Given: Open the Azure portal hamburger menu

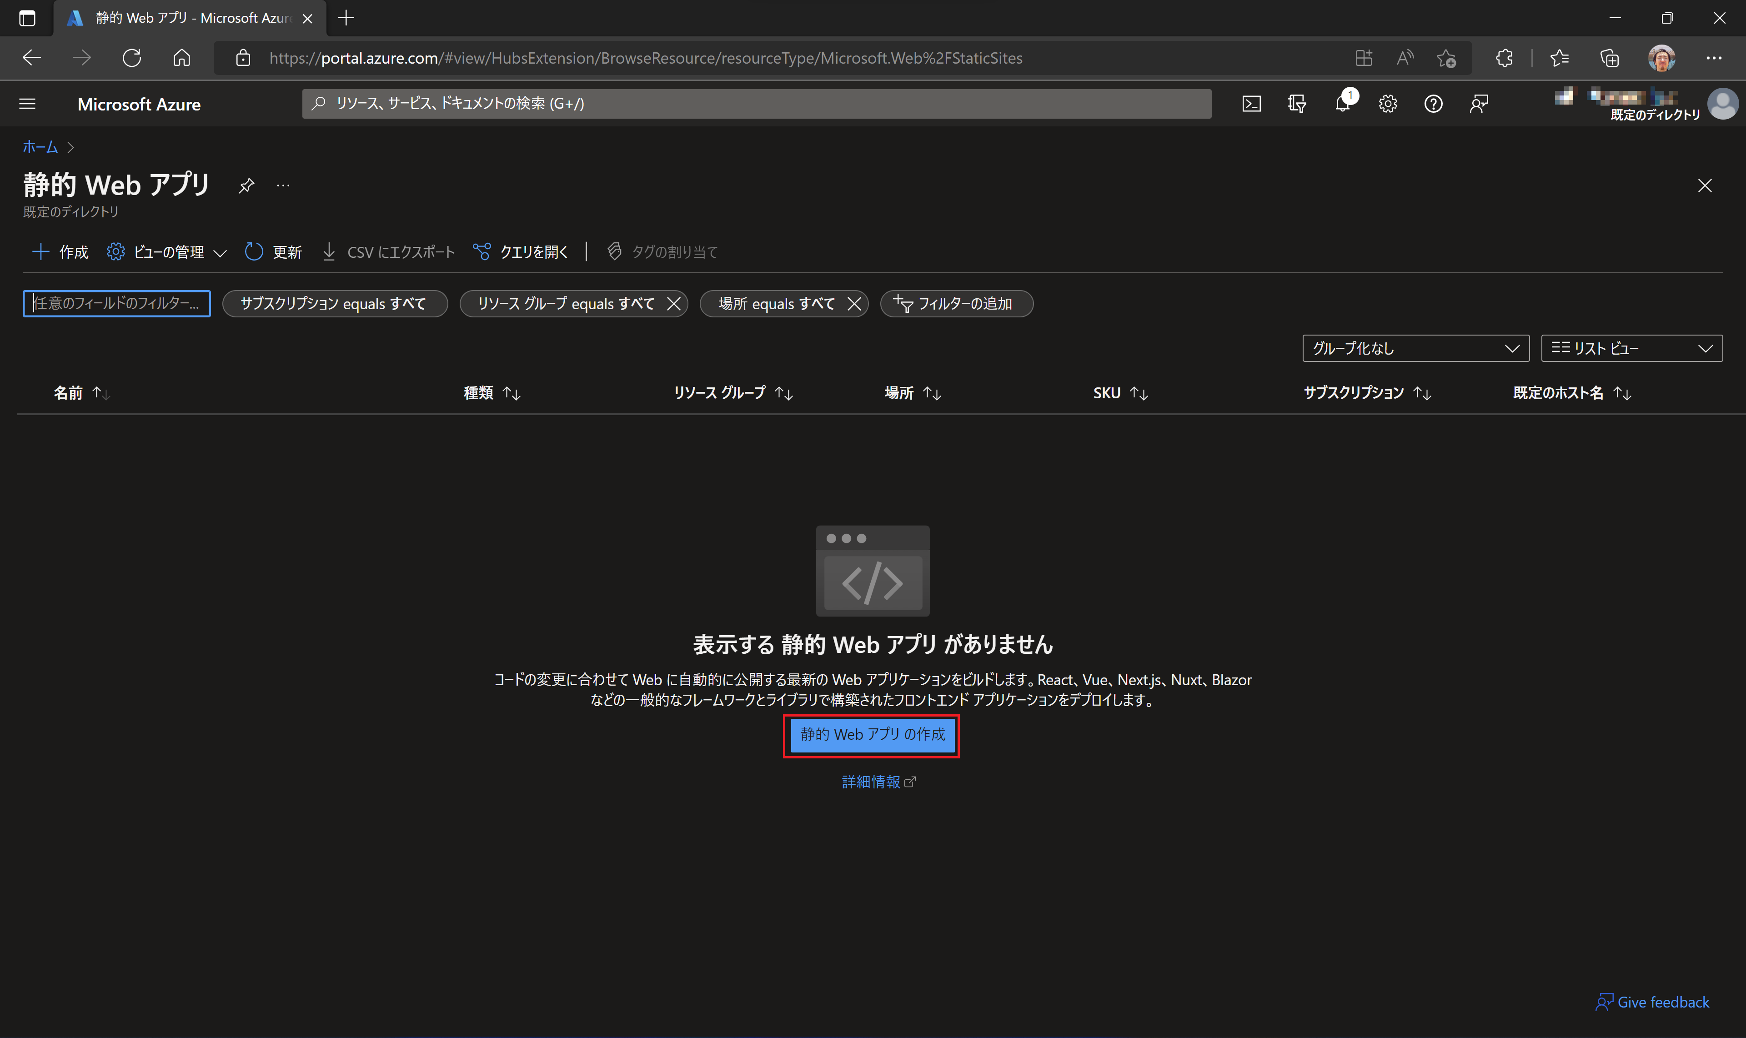Looking at the screenshot, I should tap(27, 104).
